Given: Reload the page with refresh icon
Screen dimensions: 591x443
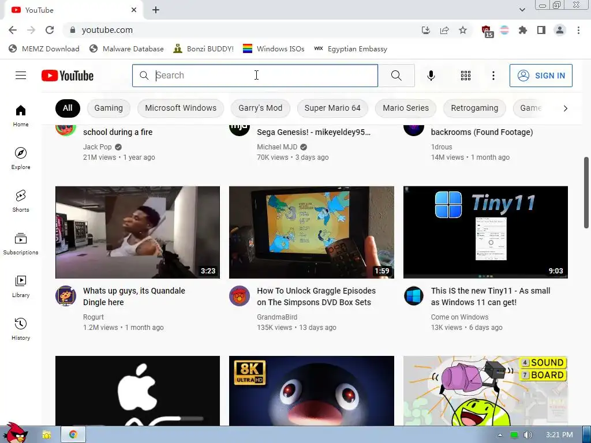Looking at the screenshot, I should [x=50, y=30].
